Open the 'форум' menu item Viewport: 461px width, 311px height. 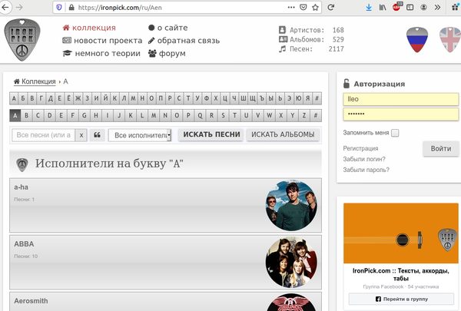(167, 54)
